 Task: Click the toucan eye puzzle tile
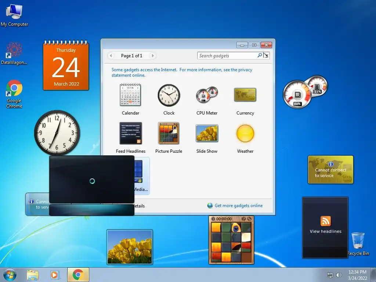click(236, 228)
